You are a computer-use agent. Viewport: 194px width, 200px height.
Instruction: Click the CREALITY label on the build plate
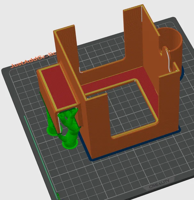(x=159, y=184)
